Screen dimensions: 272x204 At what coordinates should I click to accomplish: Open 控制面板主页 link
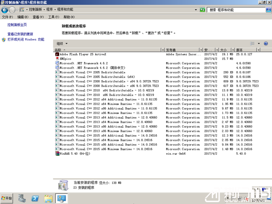pyautogui.click(x=17, y=25)
